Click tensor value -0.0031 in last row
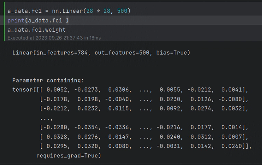Image resolution: width=262 pixels, height=165 pixels. (168, 146)
